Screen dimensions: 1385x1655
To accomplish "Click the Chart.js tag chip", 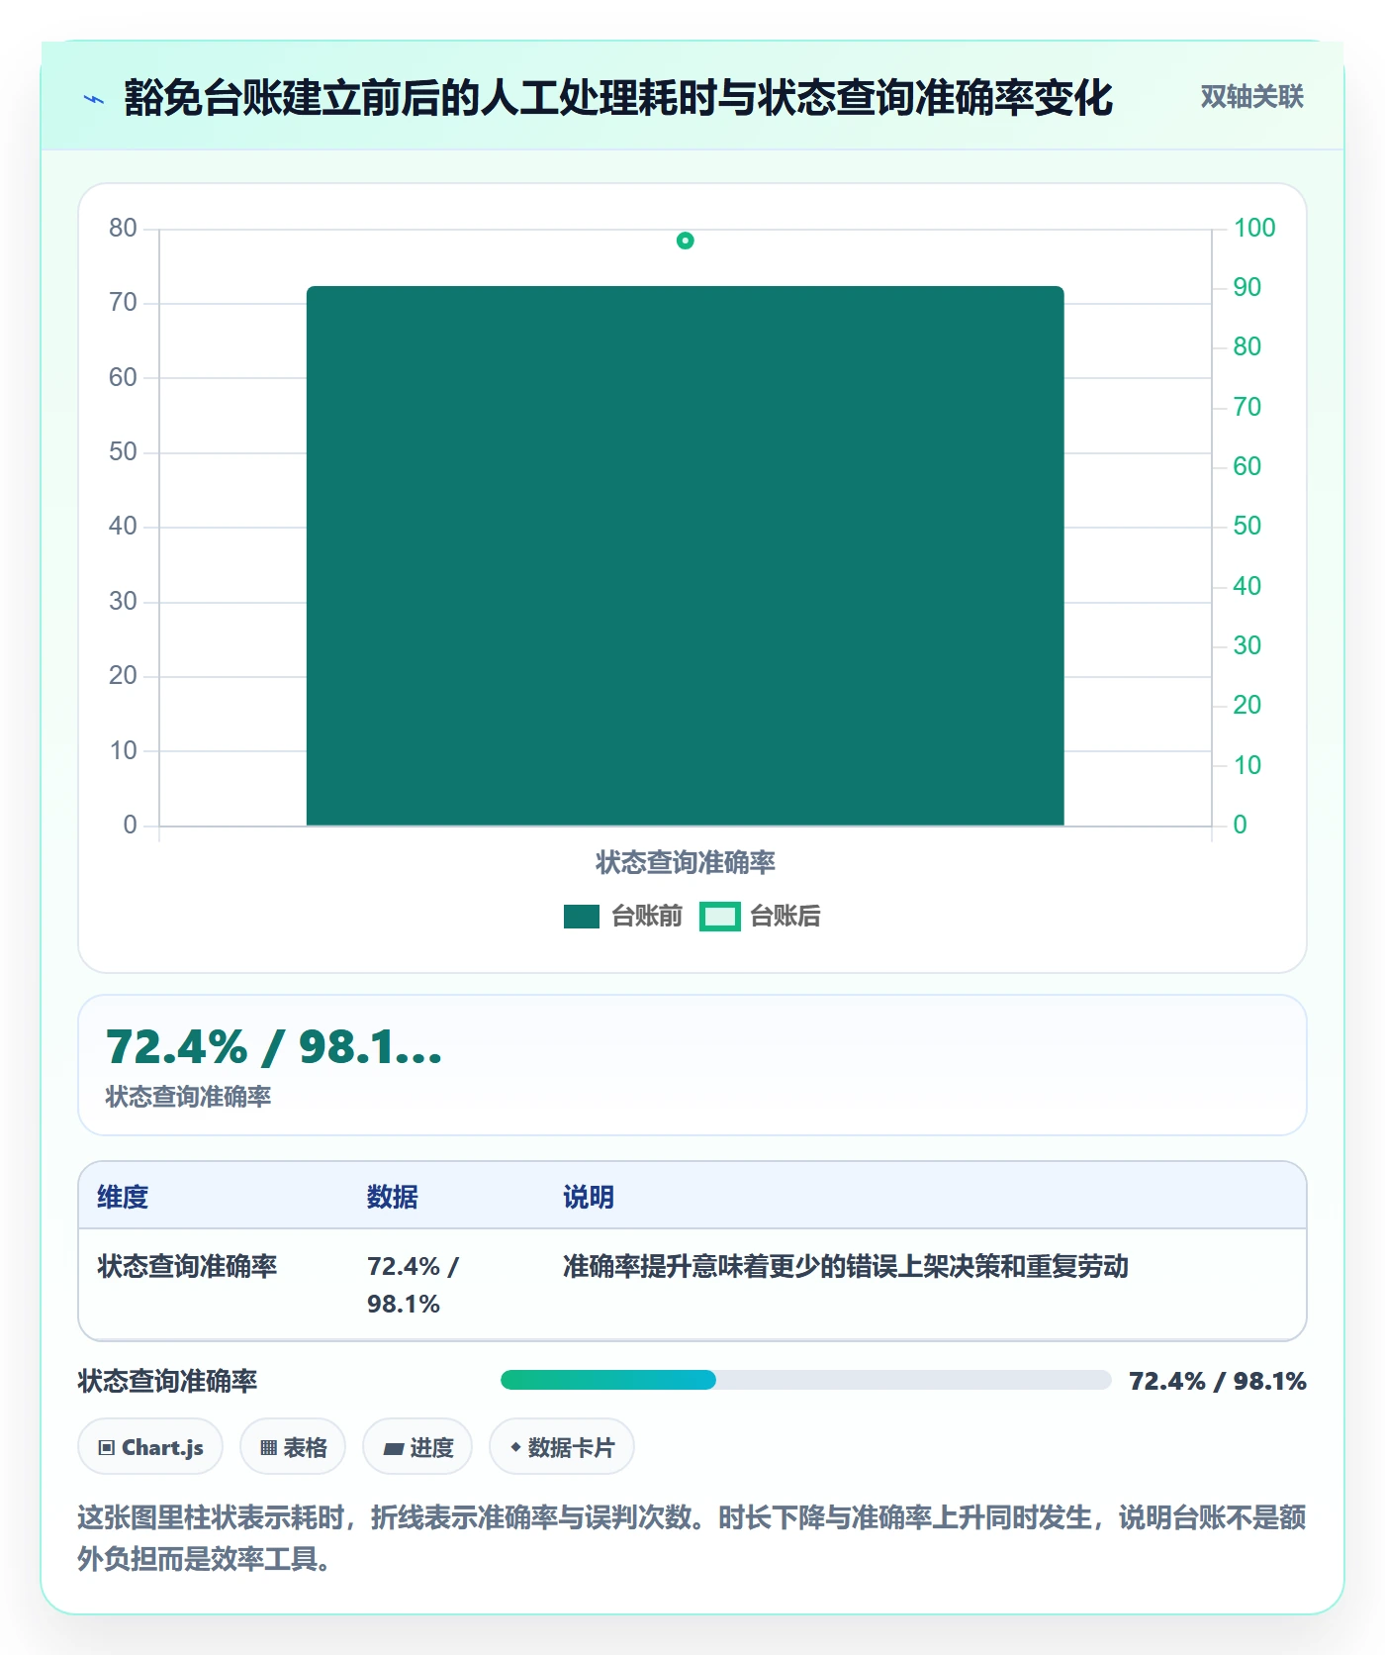I will click(150, 1447).
